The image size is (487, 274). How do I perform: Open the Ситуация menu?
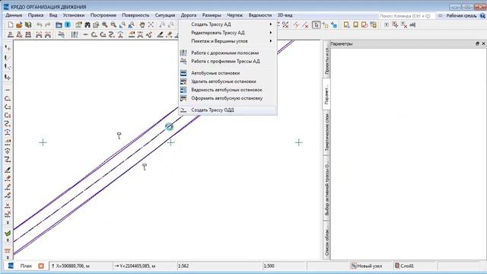click(x=165, y=15)
